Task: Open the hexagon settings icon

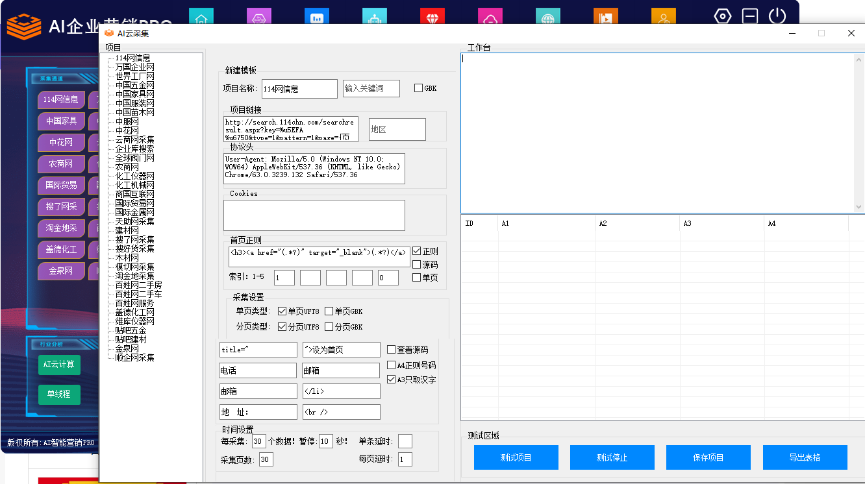Action: [723, 16]
